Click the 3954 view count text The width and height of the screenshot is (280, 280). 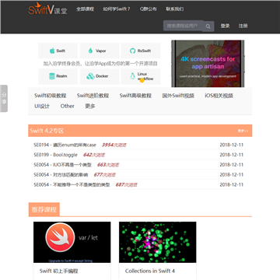coord(114,145)
